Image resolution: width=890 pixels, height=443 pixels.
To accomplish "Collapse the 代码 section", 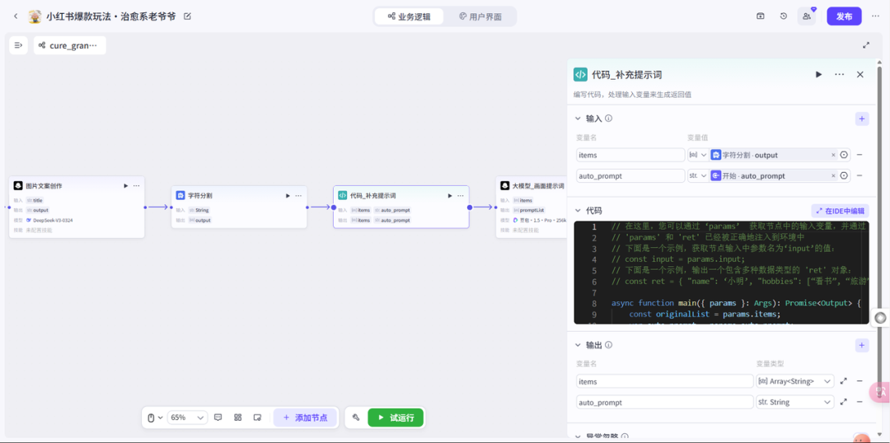I will pyautogui.click(x=578, y=211).
